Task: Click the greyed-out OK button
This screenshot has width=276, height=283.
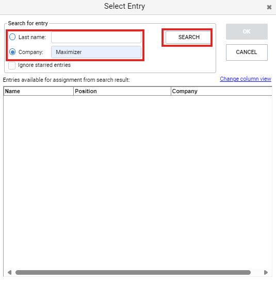Action: click(247, 31)
